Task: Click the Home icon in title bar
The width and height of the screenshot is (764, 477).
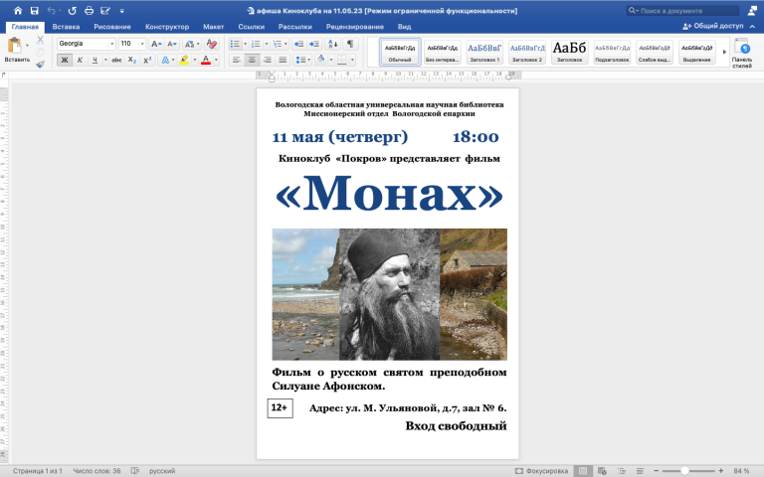Action: tap(18, 10)
